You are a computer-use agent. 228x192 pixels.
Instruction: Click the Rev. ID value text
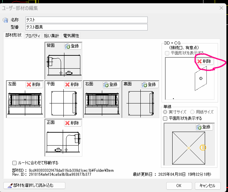(x=60, y=174)
